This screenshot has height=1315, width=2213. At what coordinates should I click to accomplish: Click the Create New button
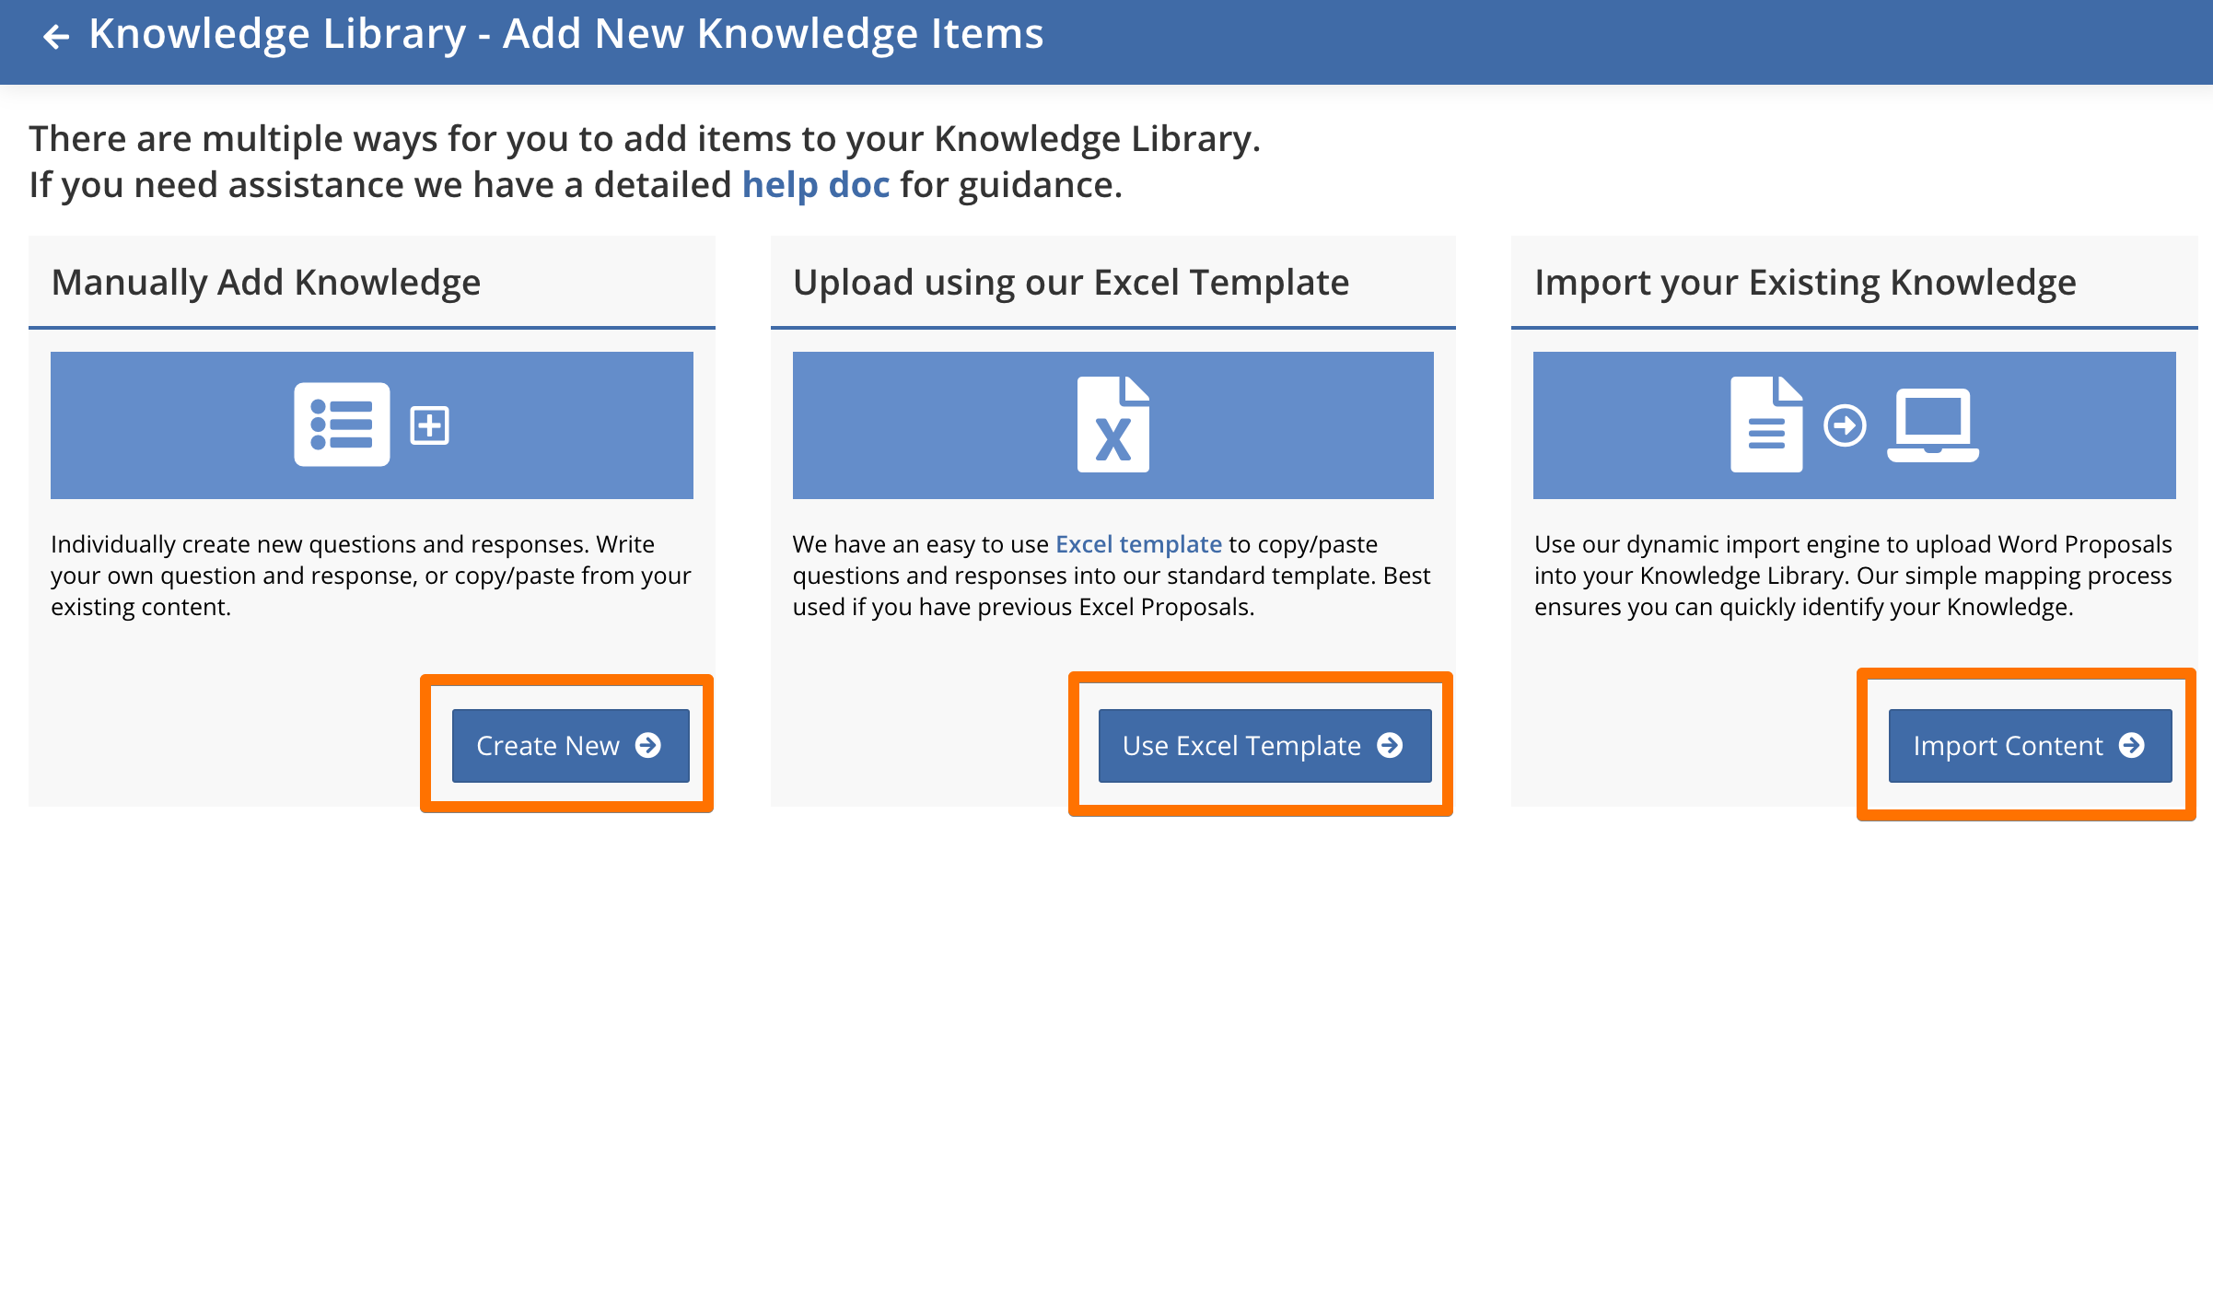(x=570, y=746)
